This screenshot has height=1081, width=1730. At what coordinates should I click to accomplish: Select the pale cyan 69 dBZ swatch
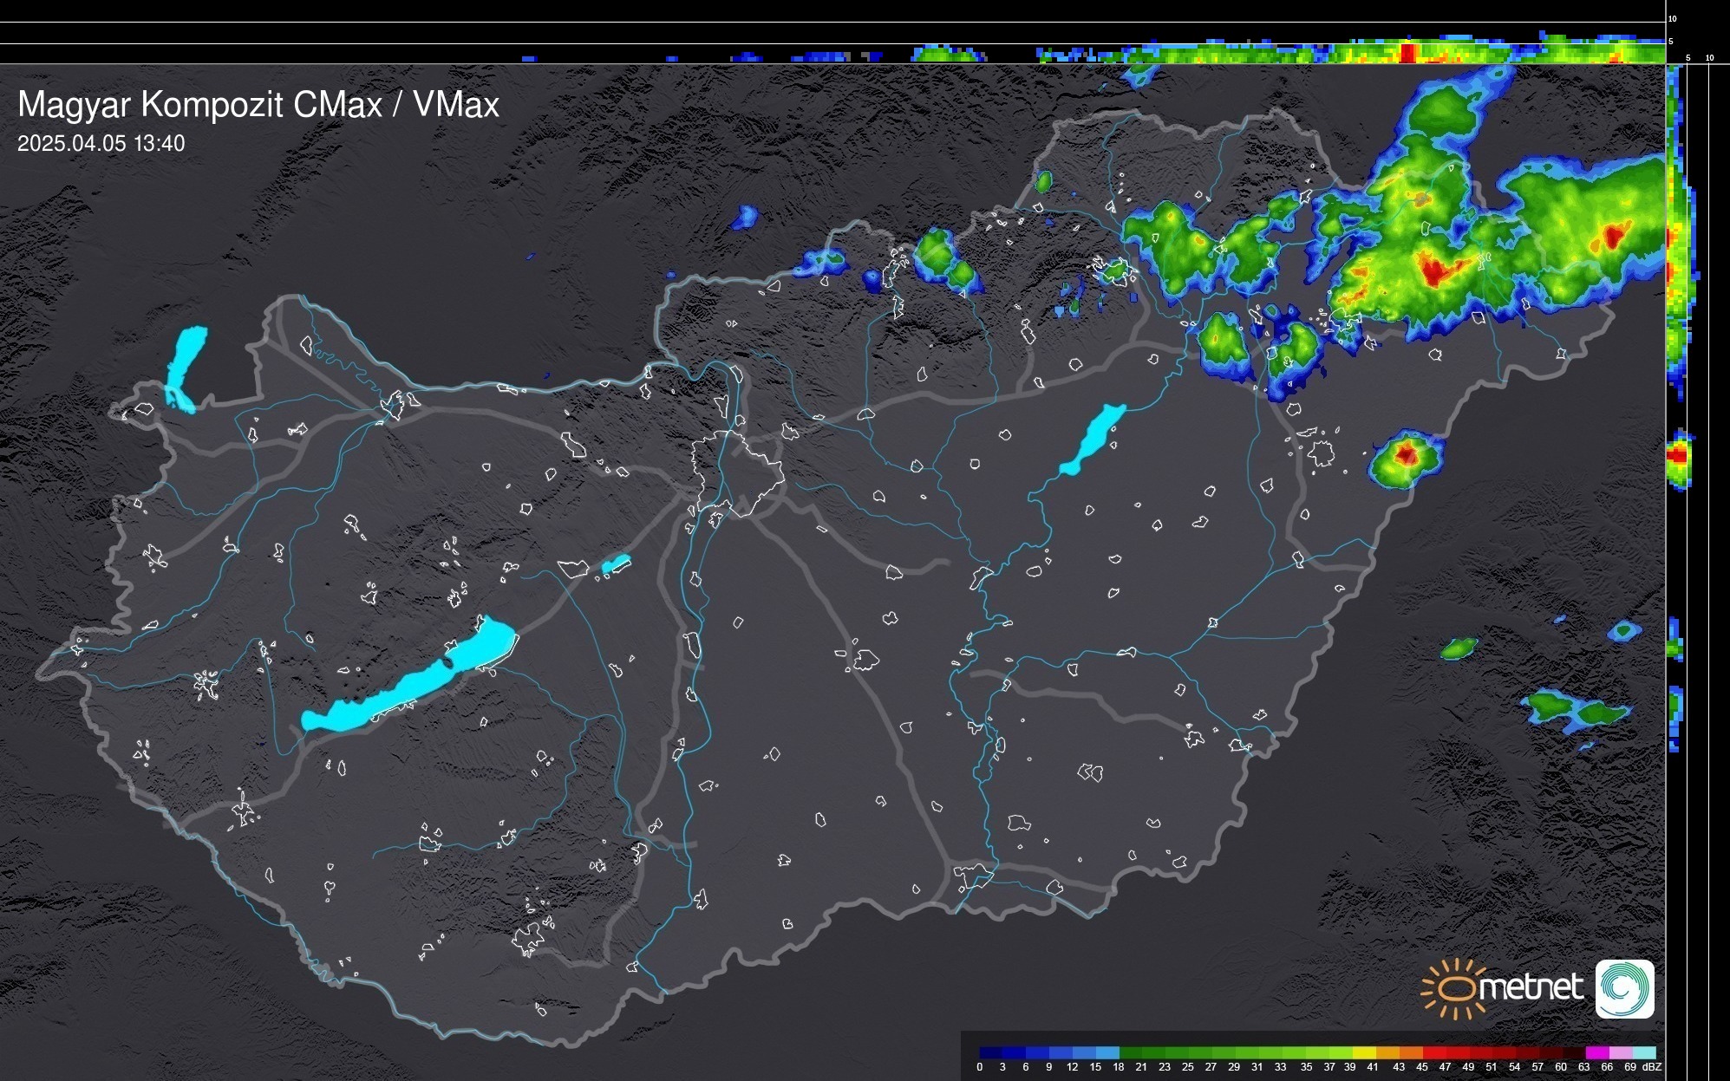tap(1643, 1052)
